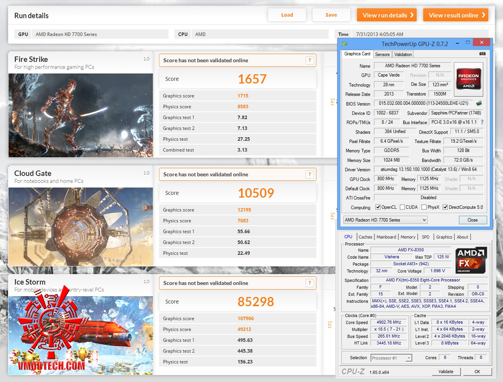Click the CPU-Z Name value AMD FX-8350
Image resolution: width=503 pixels, height=382 pixels.
[411, 250]
